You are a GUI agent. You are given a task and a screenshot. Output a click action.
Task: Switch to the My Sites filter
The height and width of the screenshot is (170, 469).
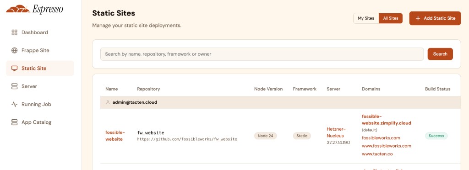[366, 18]
